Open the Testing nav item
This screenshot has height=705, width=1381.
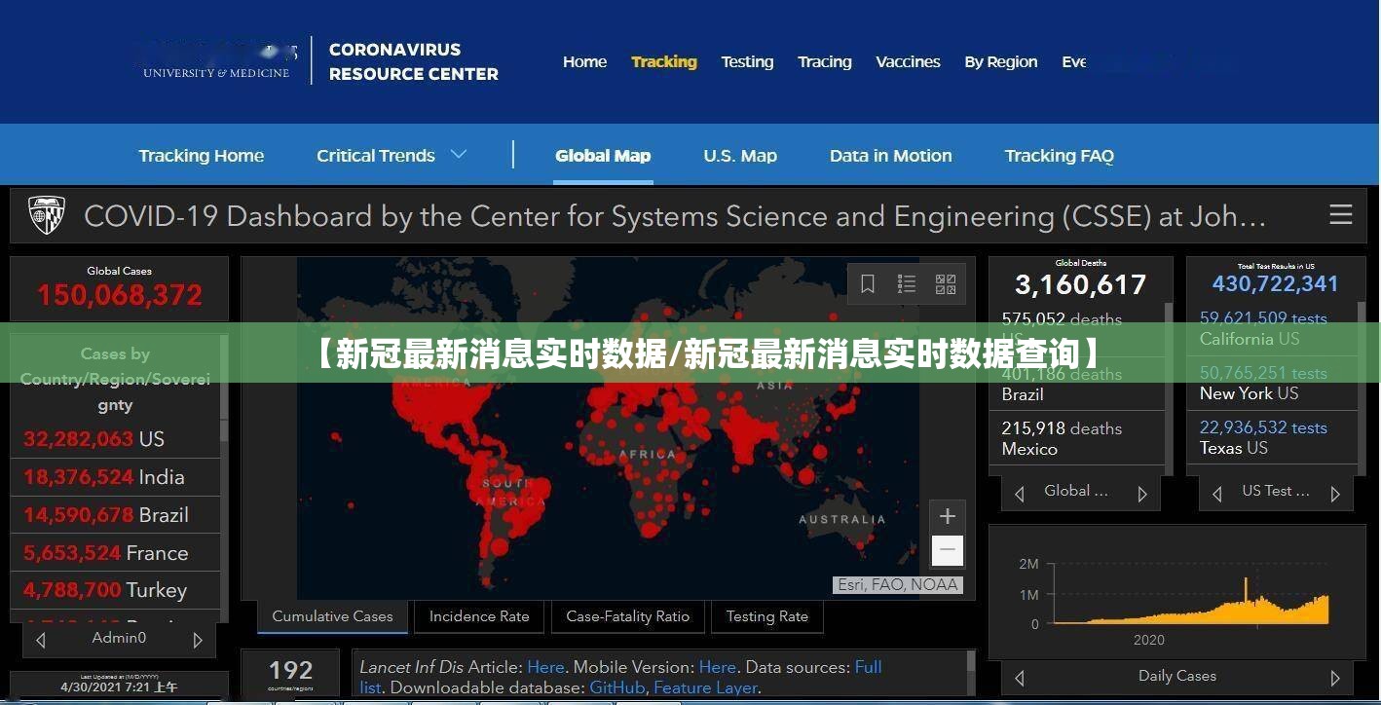pyautogui.click(x=747, y=61)
